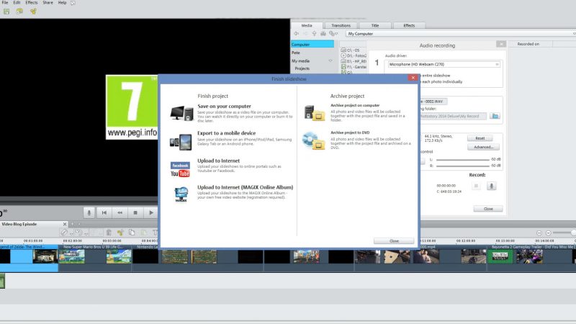Screen dimensions: 576x324
Task: Stop playback with the stop button
Action: point(135,212)
